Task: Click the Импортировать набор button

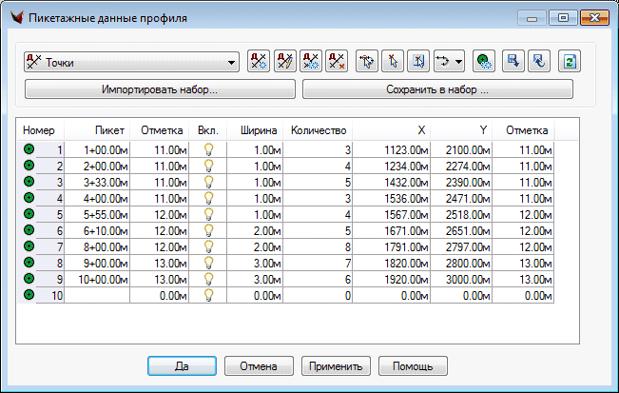Action: pos(160,89)
